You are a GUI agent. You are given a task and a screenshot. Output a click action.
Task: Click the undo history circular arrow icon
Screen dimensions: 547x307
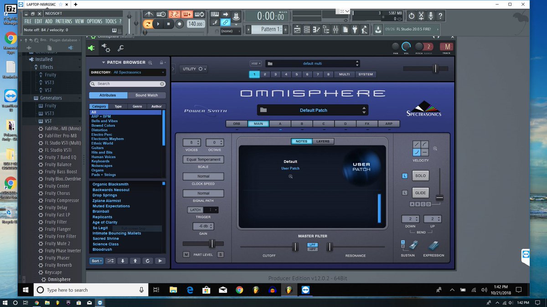411,16
